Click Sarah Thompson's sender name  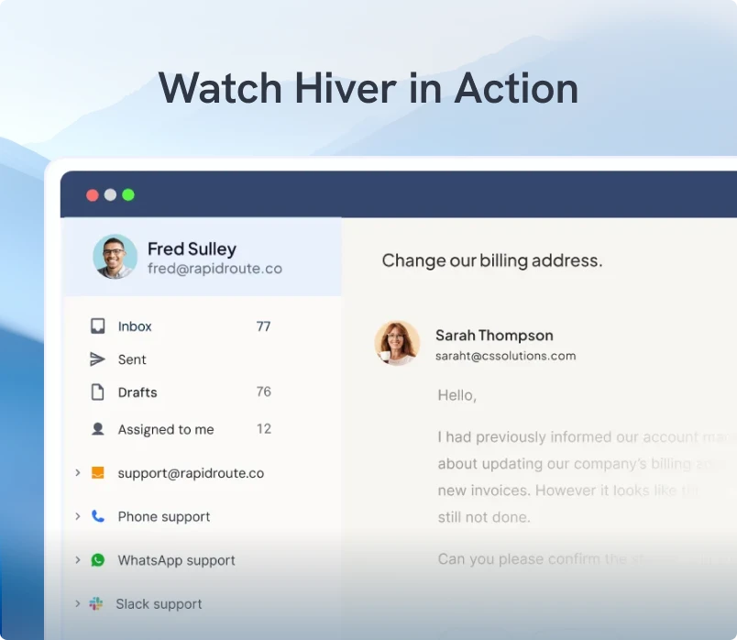pos(494,336)
